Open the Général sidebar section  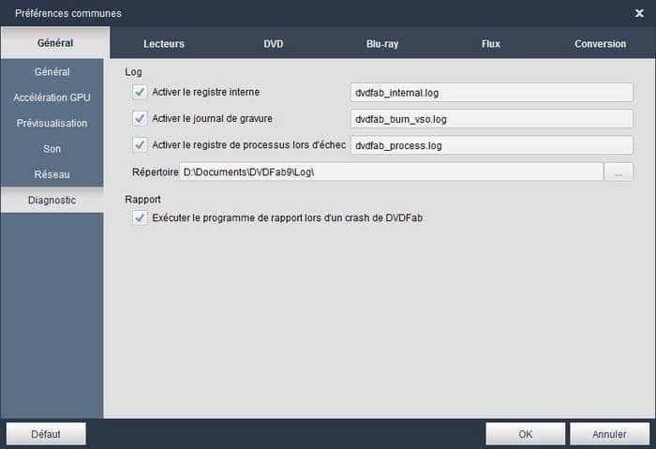pos(52,71)
